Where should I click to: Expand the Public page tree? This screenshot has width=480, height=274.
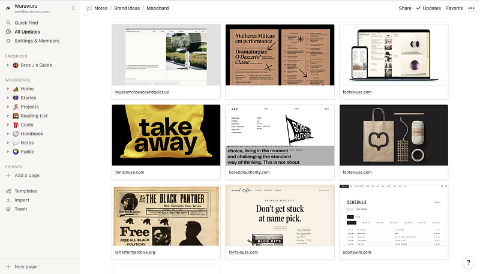tap(8, 152)
